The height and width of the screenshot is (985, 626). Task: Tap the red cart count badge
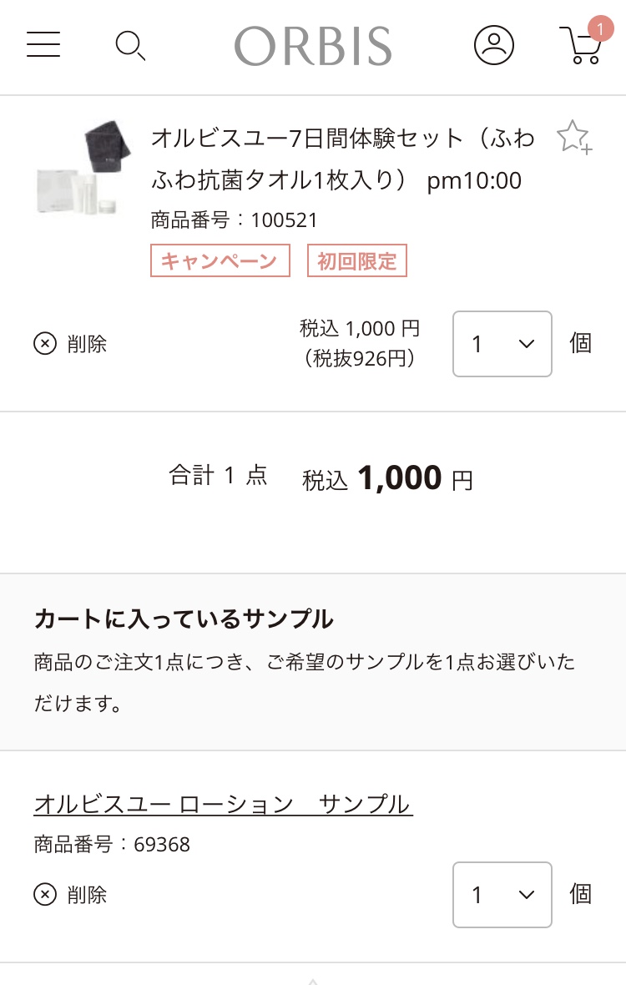click(600, 30)
